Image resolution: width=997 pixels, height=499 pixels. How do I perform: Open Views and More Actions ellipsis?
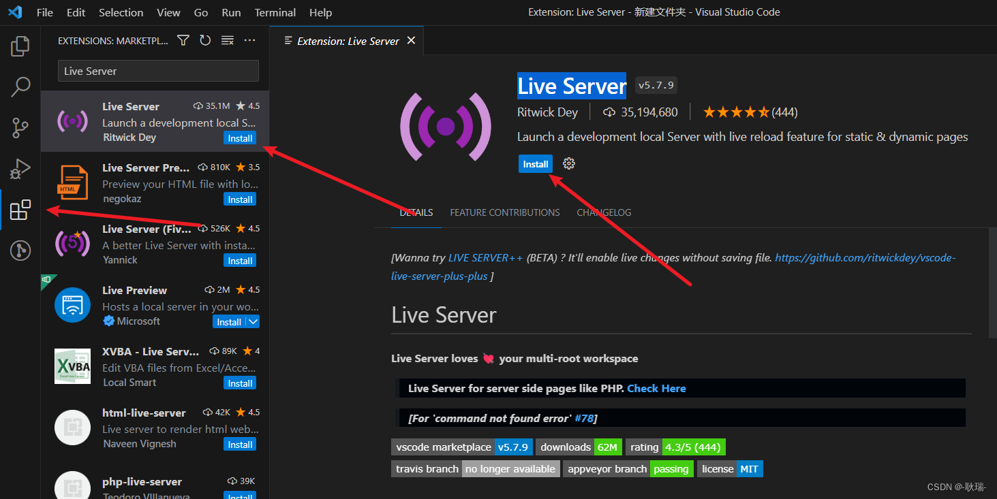250,41
